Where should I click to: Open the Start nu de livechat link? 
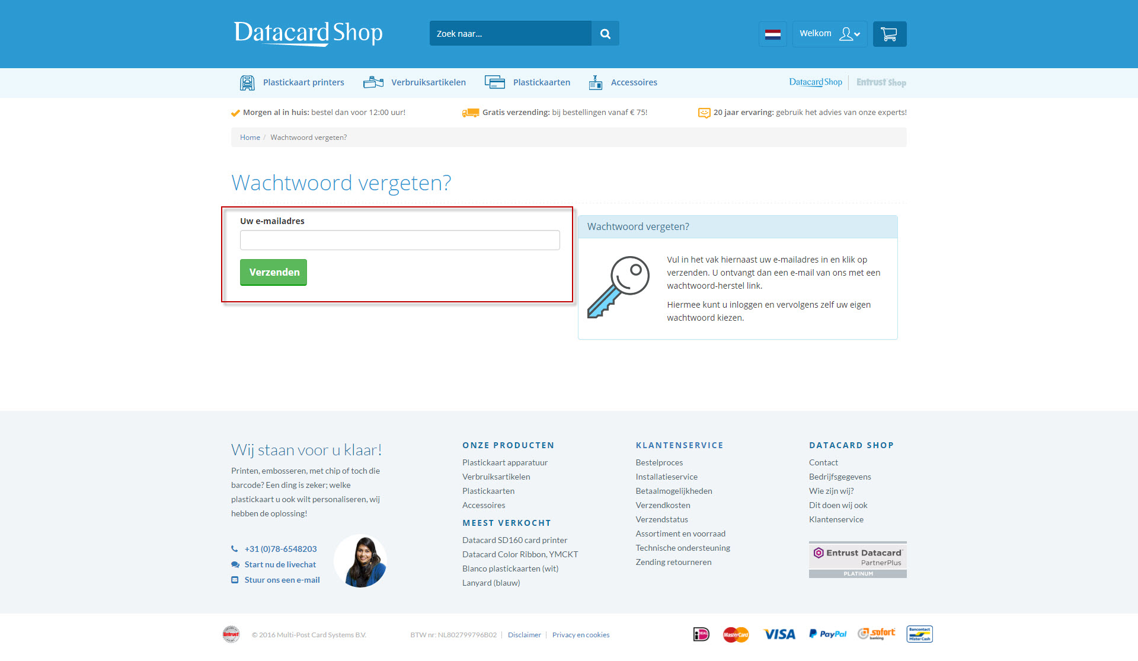[280, 564]
